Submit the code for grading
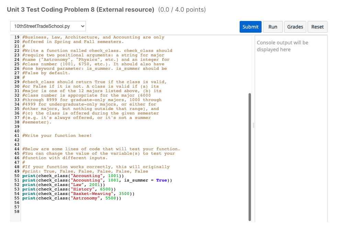The image size is (344, 230). [250, 27]
